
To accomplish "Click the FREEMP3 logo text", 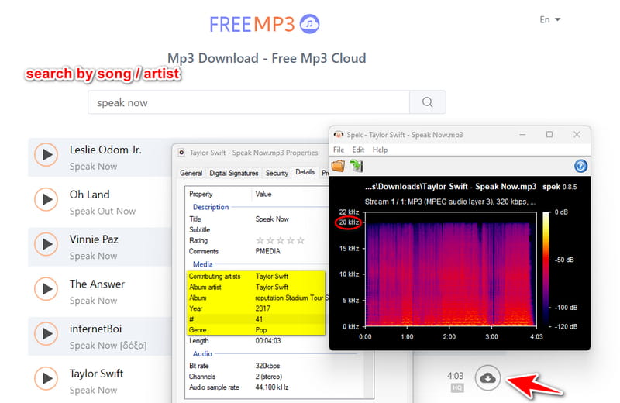I will pyautogui.click(x=252, y=24).
